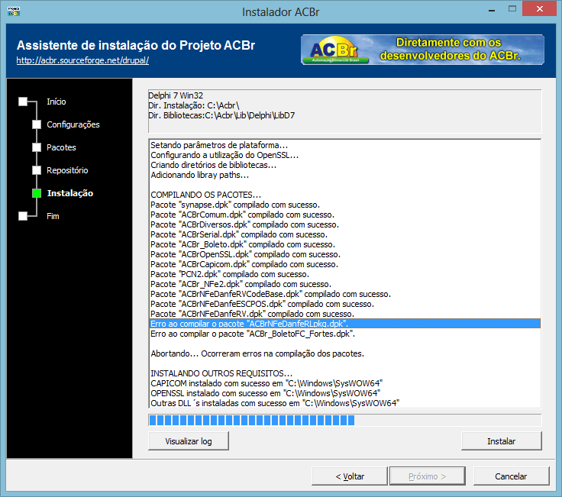Select the Configurações wizard step
This screenshot has height=497, width=562.
point(73,124)
